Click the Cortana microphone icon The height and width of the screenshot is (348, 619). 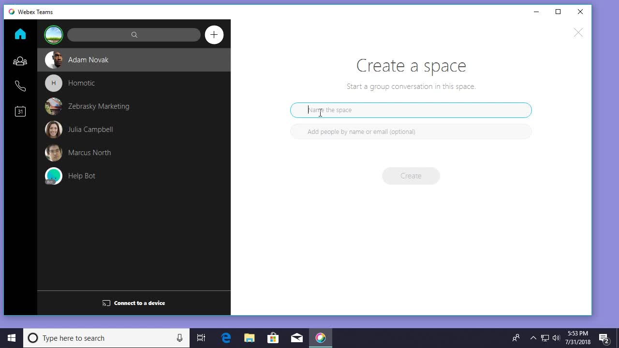click(179, 338)
